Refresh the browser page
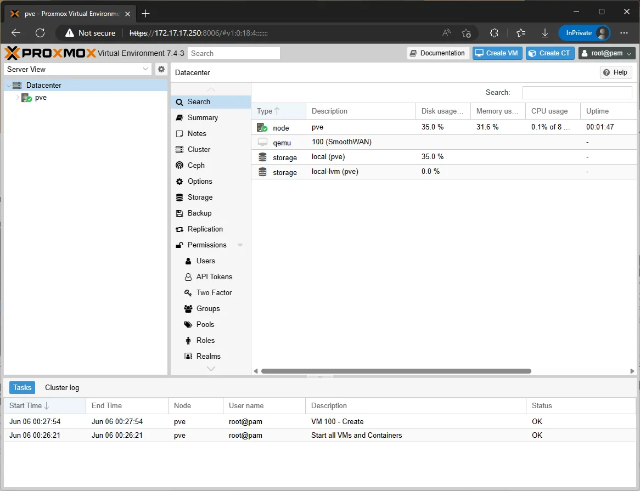The image size is (640, 491). pyautogui.click(x=40, y=33)
